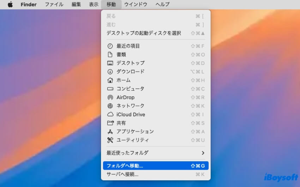Select デスクトップの起動ディスクを選択 menu item
This screenshot has width=300, height=187.
pyautogui.click(x=156, y=33)
